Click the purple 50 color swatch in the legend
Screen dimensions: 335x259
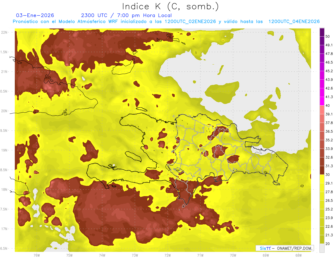pyautogui.click(x=322, y=32)
